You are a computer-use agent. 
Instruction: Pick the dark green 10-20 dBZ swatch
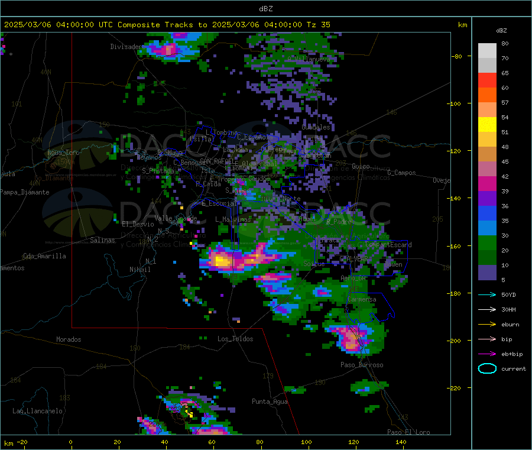pos(487,258)
